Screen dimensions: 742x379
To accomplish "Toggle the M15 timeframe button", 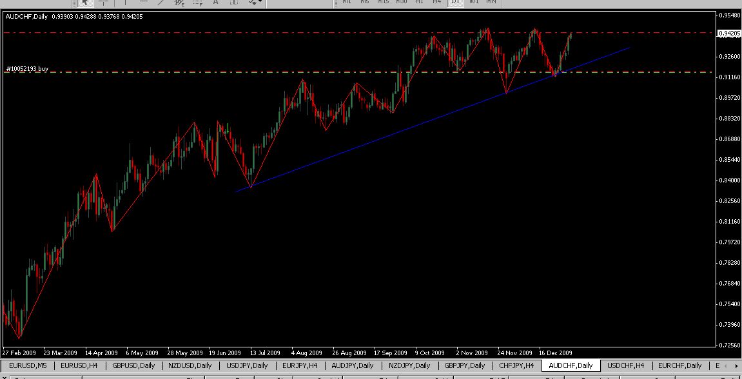I will click(383, 3).
